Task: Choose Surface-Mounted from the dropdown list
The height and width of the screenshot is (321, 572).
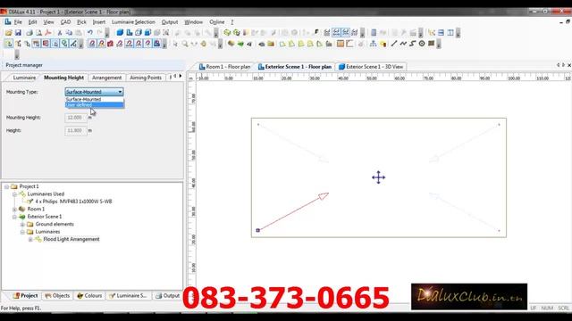Action: (94, 99)
